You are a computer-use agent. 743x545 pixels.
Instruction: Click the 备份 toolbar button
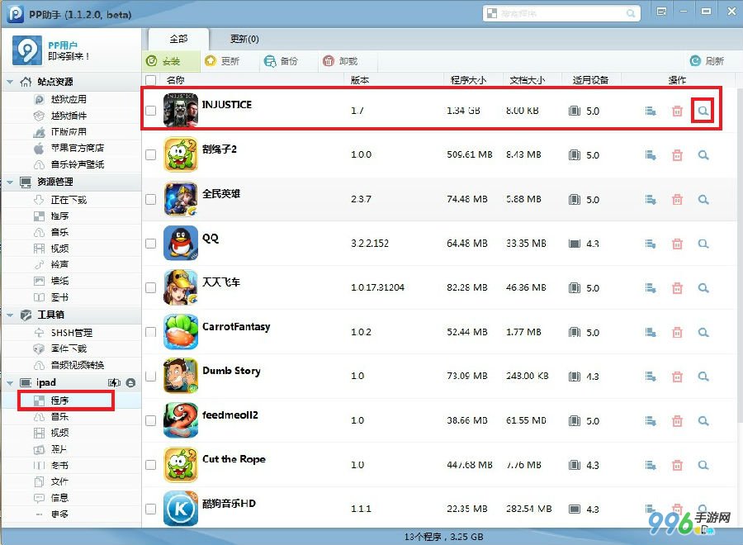click(x=281, y=61)
